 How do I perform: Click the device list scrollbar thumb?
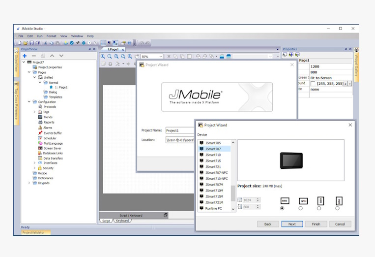pyautogui.click(x=232, y=193)
